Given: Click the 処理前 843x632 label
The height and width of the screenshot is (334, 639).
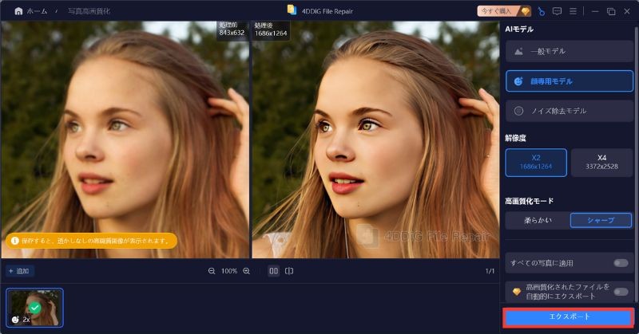Looking at the screenshot, I should 232,29.
